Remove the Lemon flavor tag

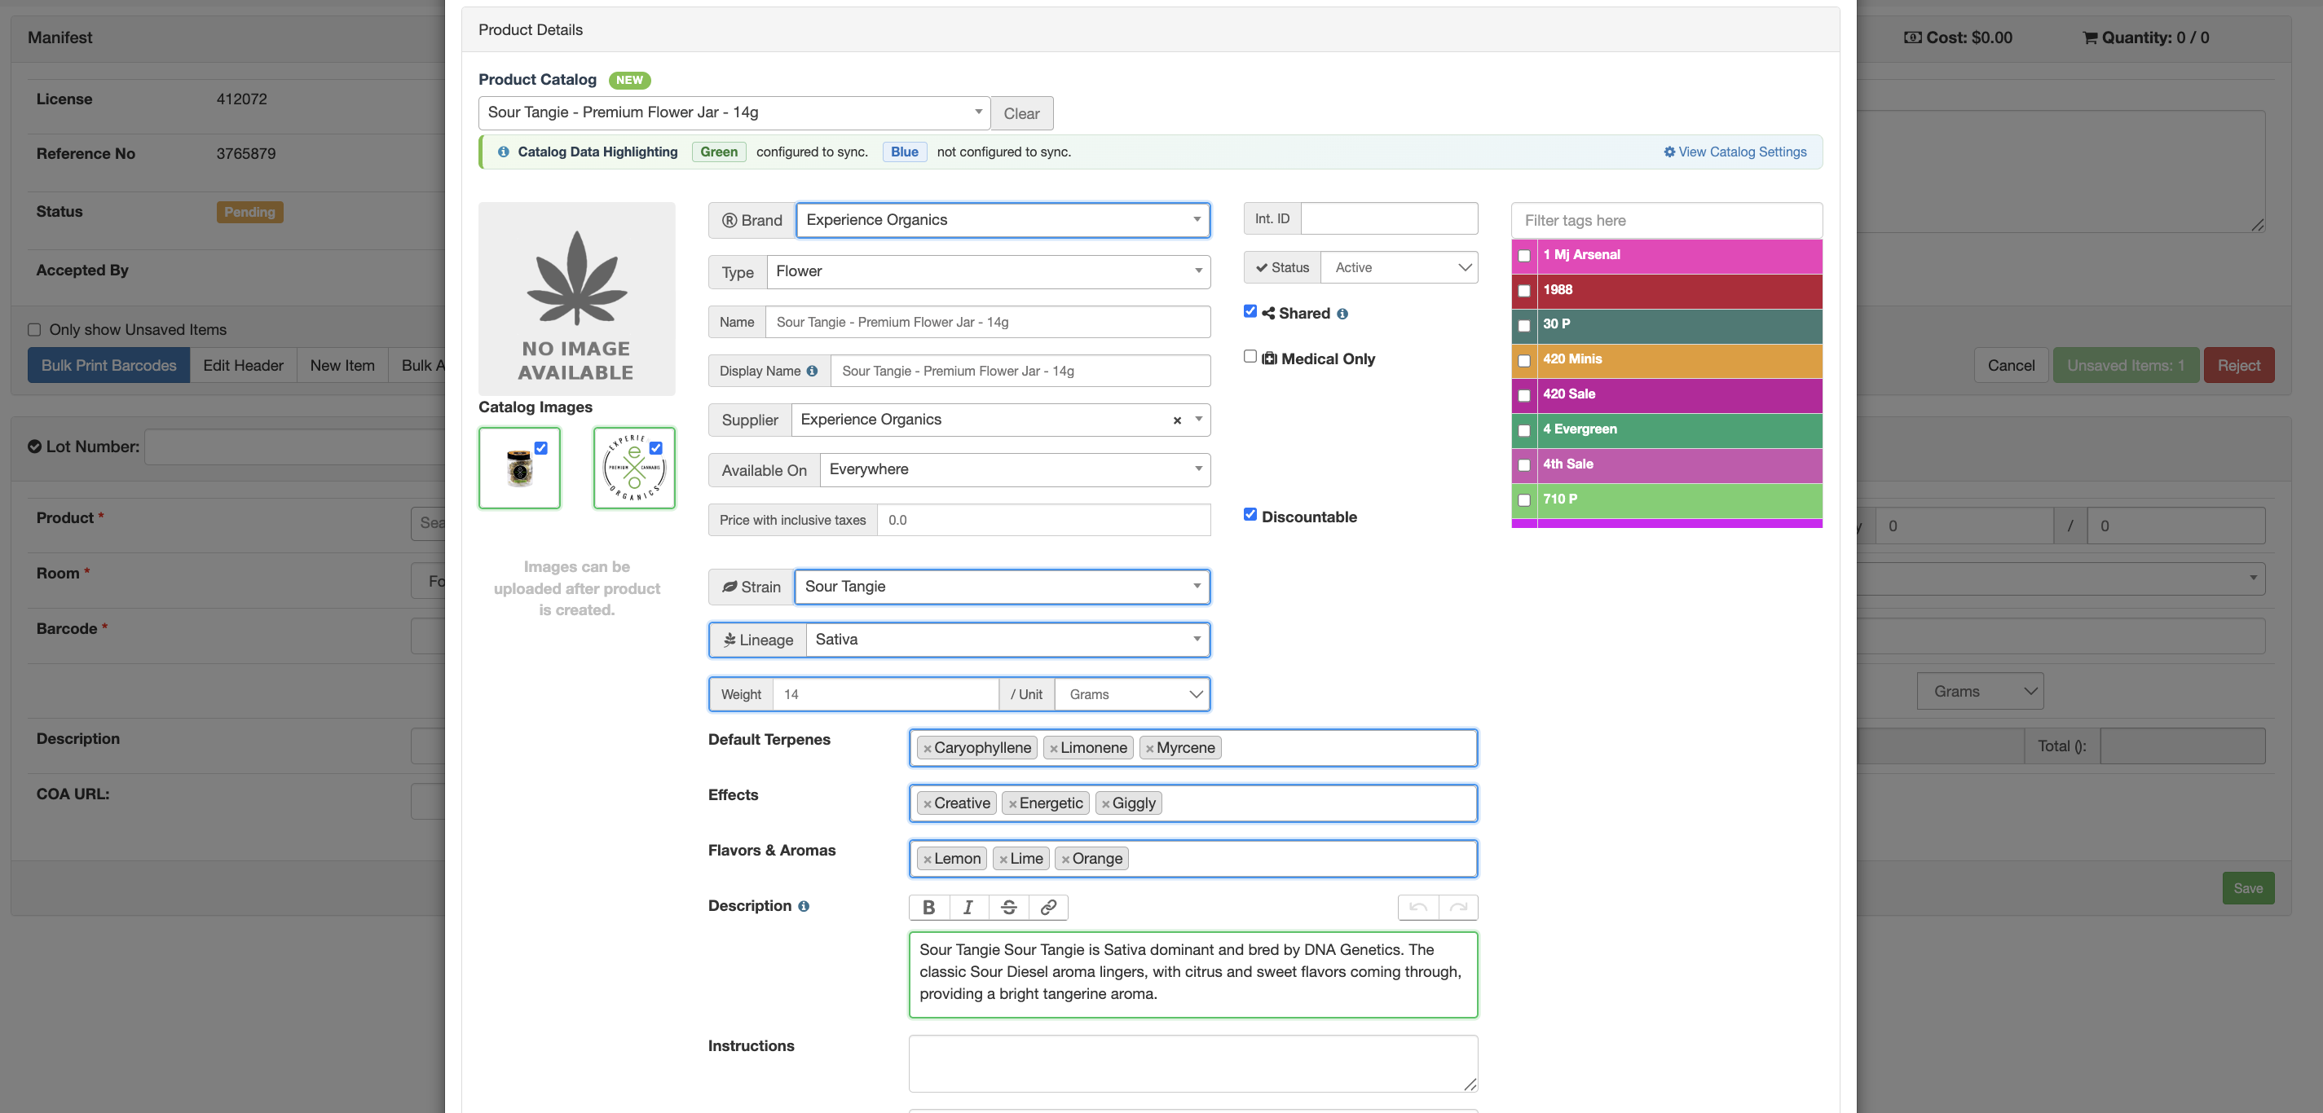click(927, 859)
